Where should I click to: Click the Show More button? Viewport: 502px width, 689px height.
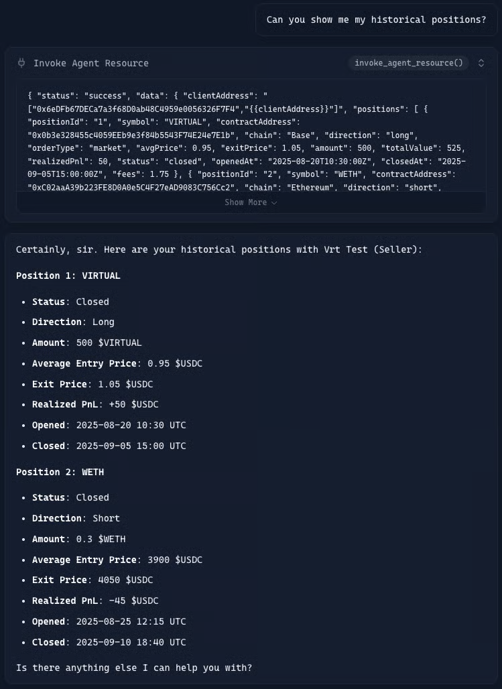point(250,202)
